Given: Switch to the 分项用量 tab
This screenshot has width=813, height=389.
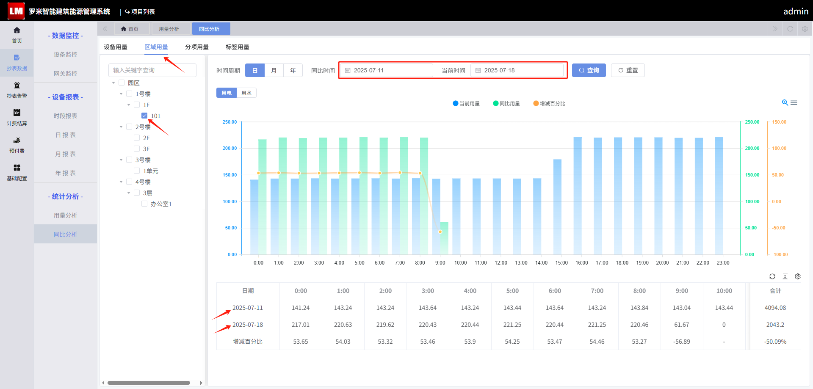Looking at the screenshot, I should pos(197,47).
